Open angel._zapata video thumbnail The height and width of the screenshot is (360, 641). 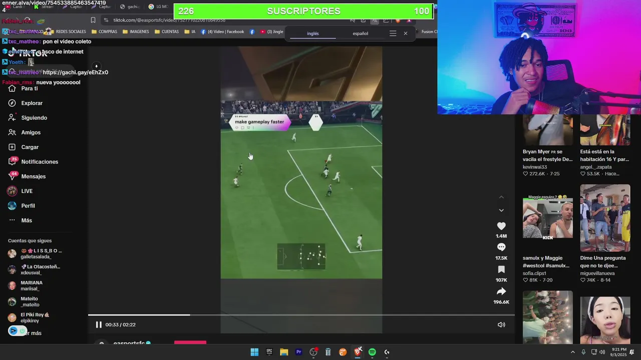605,130
